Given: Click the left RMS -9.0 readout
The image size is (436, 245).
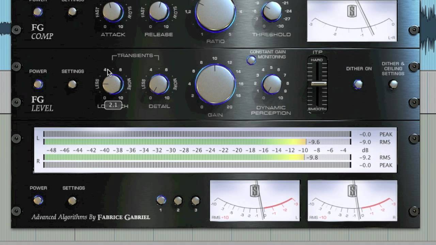Looking at the screenshot, I should coord(365,142).
